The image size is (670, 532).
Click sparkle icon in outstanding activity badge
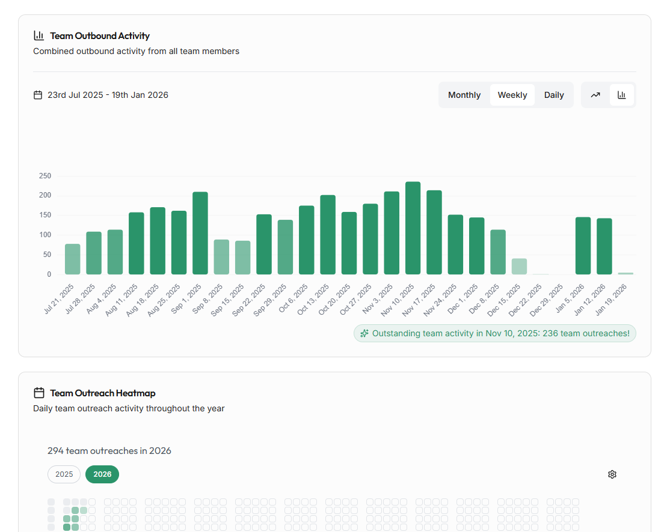pyautogui.click(x=364, y=334)
